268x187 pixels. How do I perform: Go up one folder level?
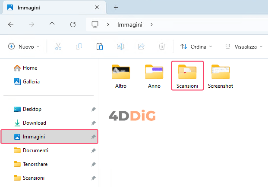52,25
